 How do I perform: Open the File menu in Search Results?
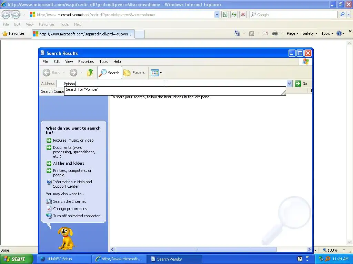45,62
